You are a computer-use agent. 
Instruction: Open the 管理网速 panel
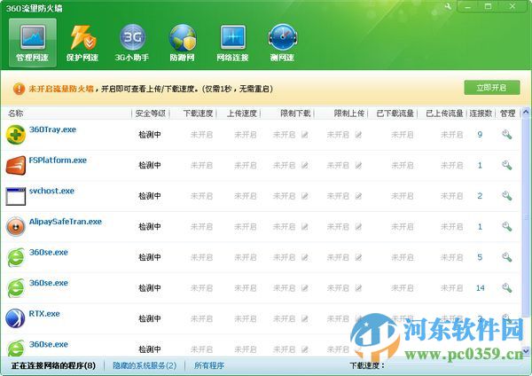[33, 43]
